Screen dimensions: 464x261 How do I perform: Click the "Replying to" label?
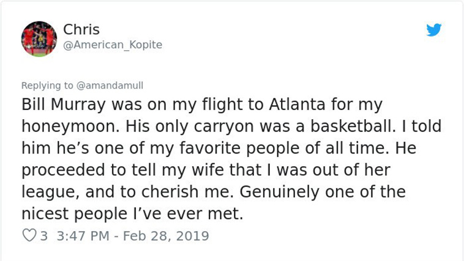tap(47, 85)
